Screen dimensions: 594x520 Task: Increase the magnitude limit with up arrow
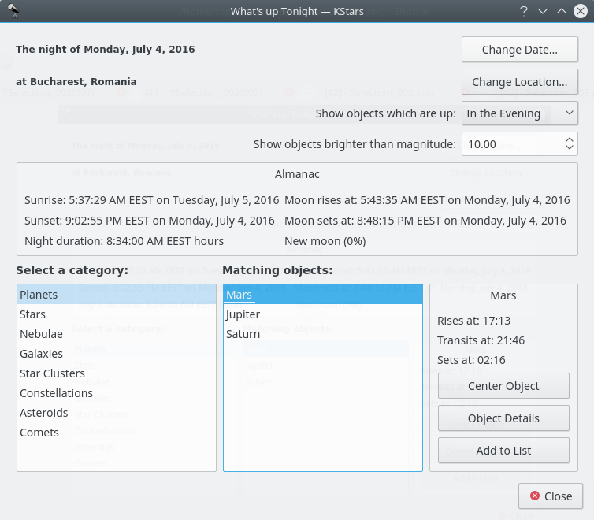570,139
